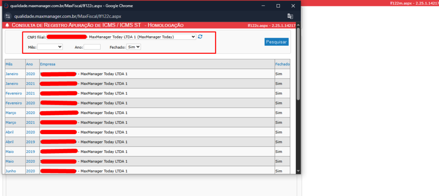
Task: Click the MaxManager favicon in the title bar
Action: (x=6, y=6)
